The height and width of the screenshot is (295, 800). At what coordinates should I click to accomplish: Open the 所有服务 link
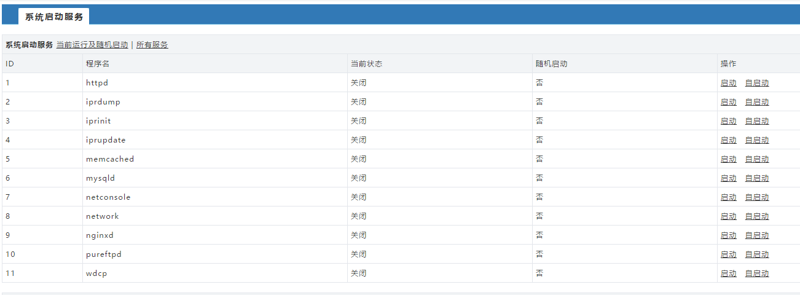click(152, 45)
